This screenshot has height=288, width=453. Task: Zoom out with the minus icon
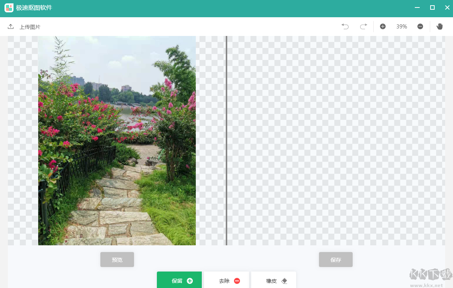(x=420, y=27)
